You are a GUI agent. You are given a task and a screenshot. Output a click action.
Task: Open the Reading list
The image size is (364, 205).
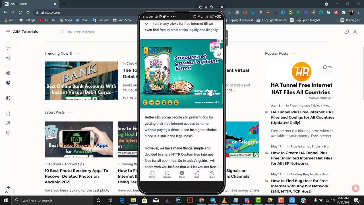tap(350, 20)
